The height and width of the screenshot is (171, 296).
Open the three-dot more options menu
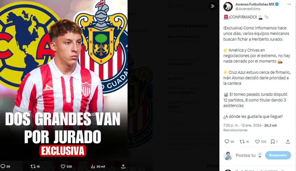point(289,4)
